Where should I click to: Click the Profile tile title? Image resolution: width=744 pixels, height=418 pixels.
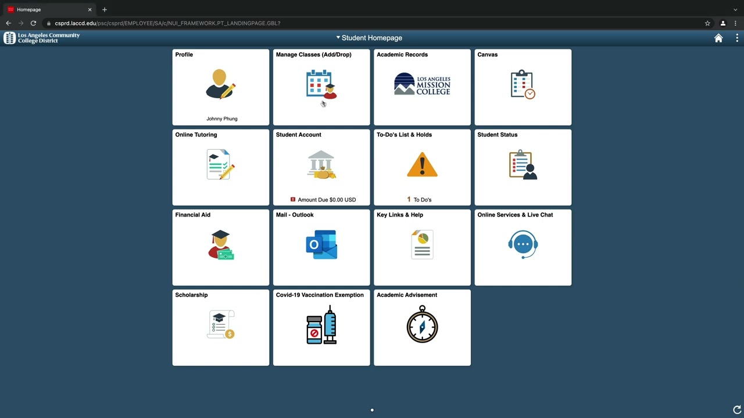click(x=184, y=55)
